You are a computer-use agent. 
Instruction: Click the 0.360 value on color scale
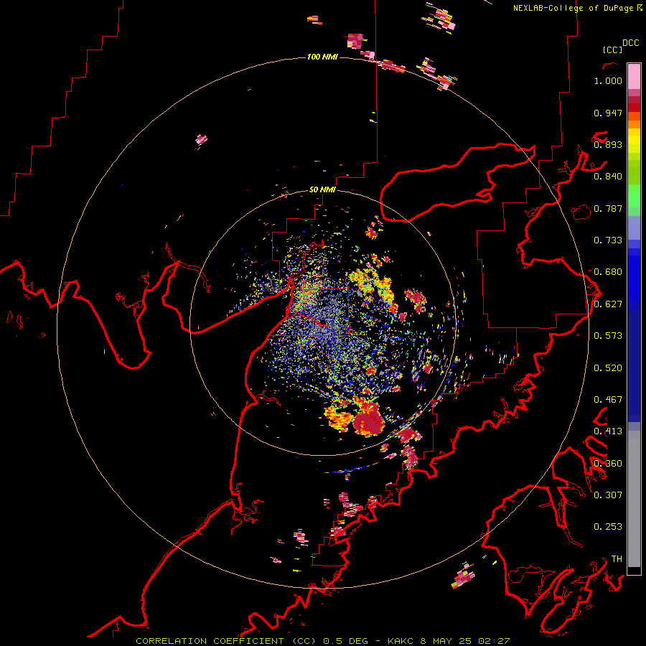[608, 464]
